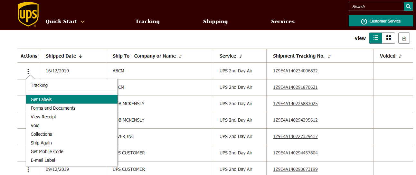Select Ship Again menu option
The width and height of the screenshot is (416, 175).
pyautogui.click(x=41, y=143)
